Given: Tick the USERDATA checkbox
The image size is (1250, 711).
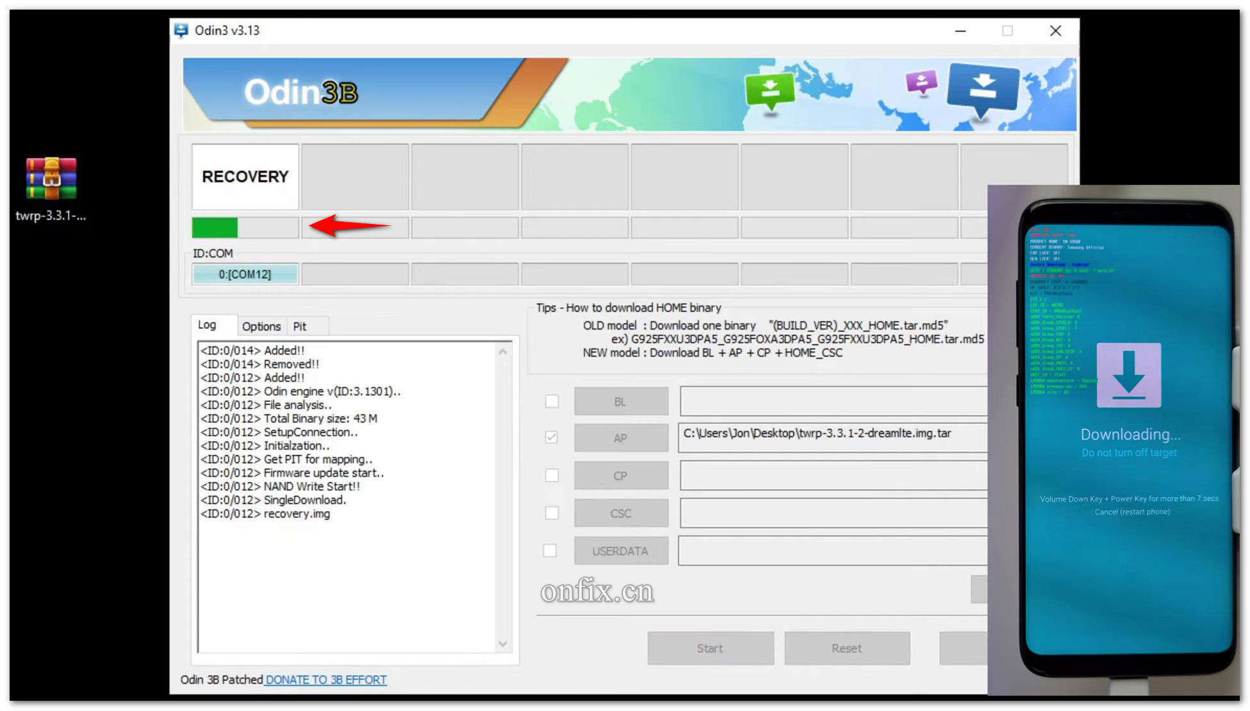Looking at the screenshot, I should tap(550, 550).
